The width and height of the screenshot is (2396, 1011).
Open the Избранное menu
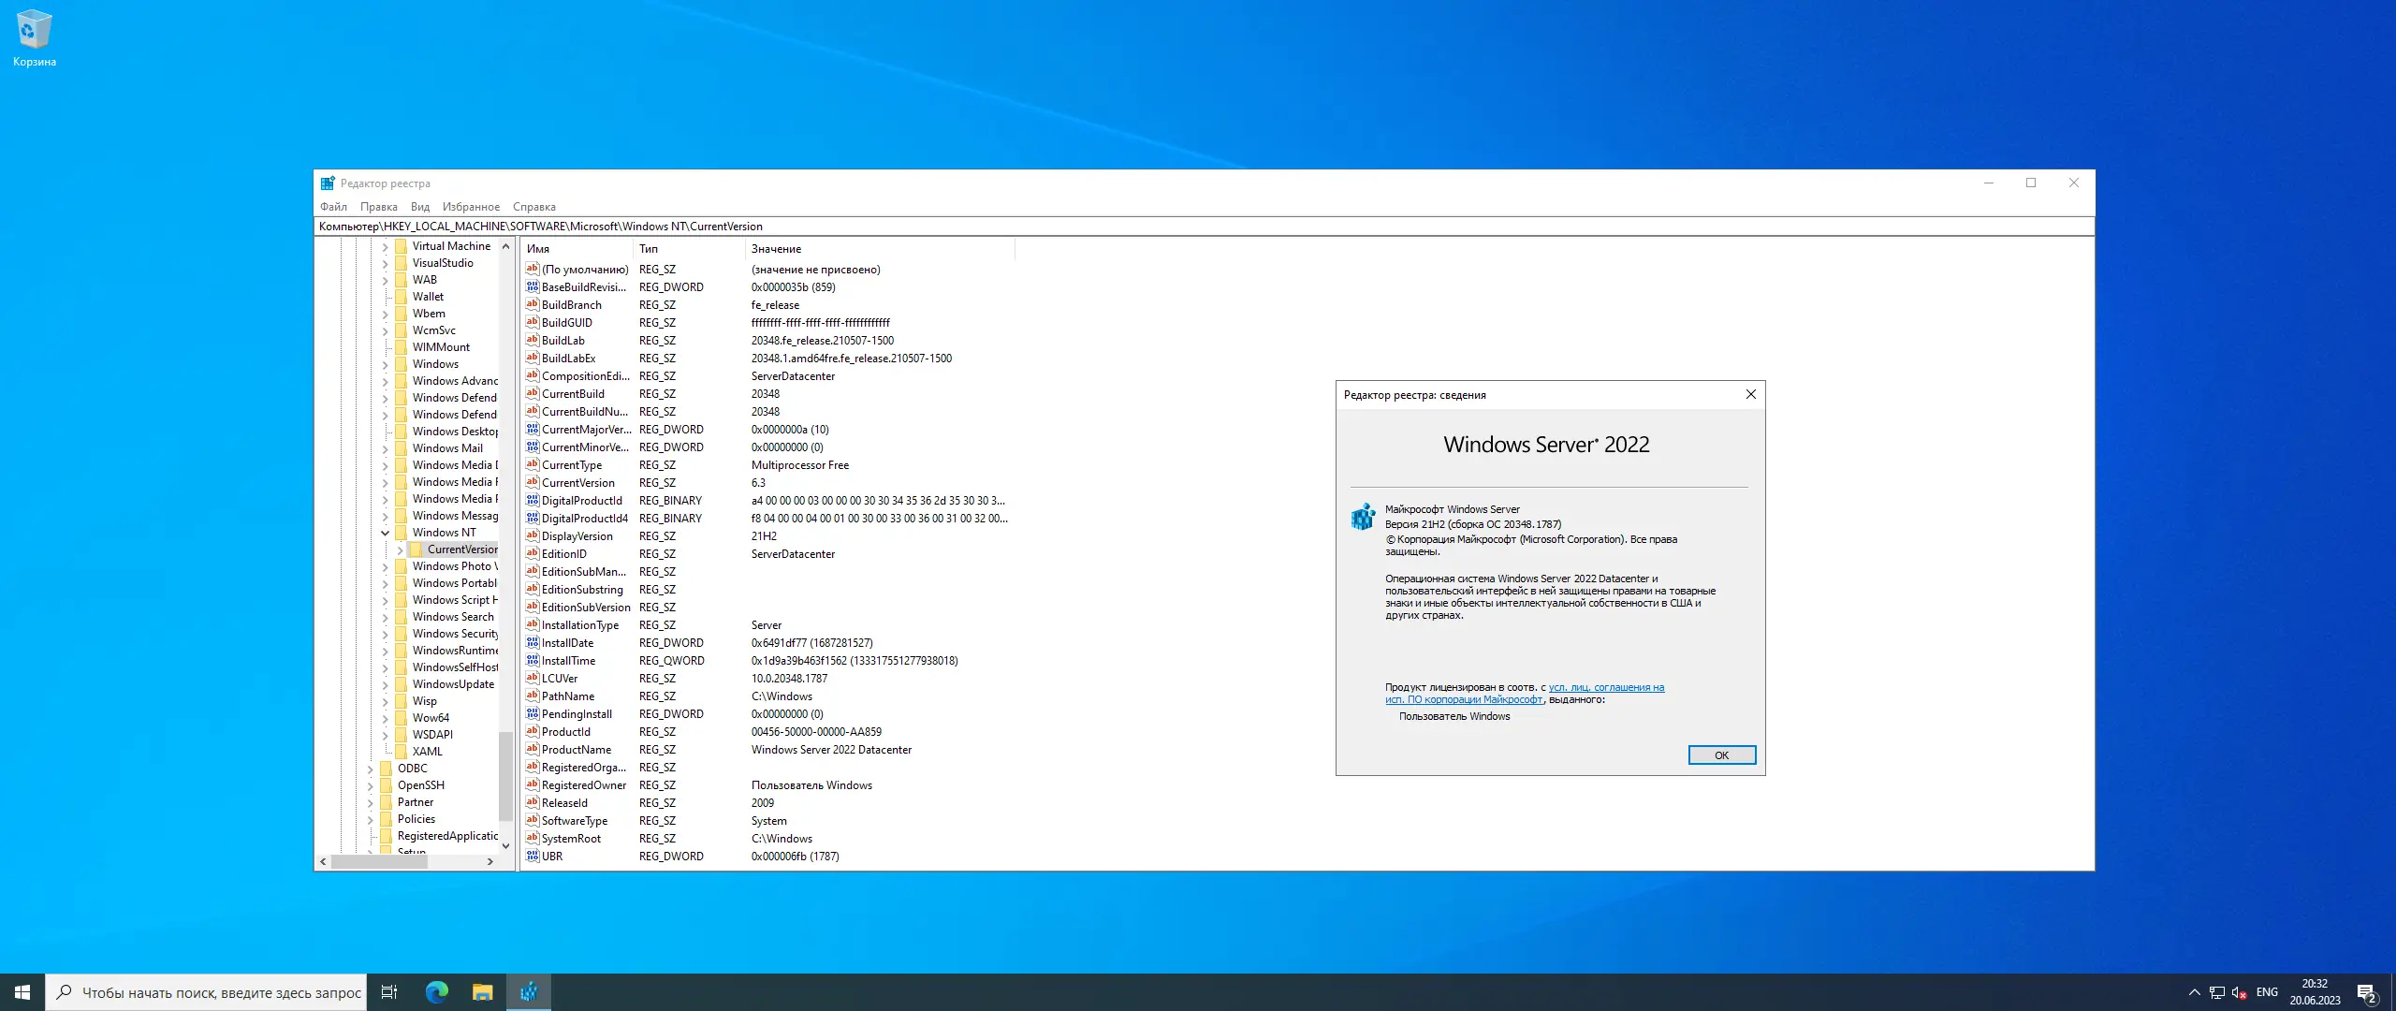[x=471, y=207]
